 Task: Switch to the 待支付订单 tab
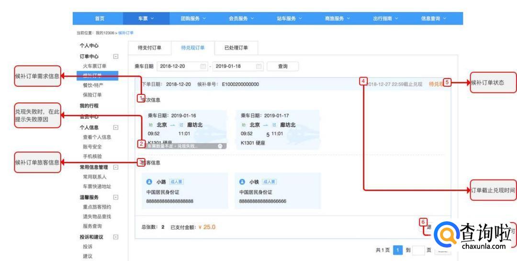click(150, 48)
